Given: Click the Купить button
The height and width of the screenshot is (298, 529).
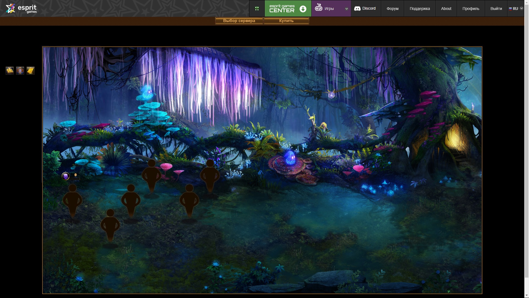Looking at the screenshot, I should [x=286, y=21].
